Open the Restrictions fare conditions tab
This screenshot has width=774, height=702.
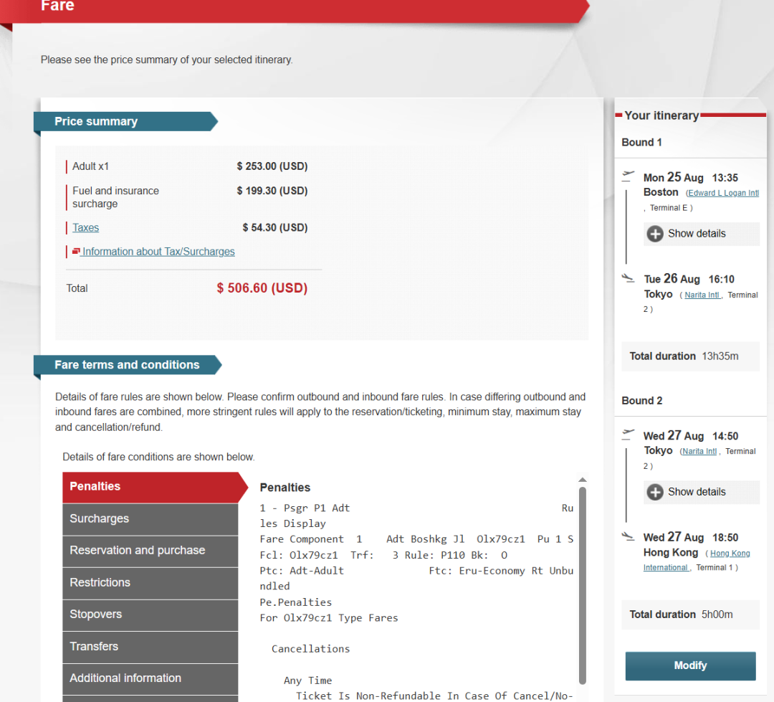point(150,583)
